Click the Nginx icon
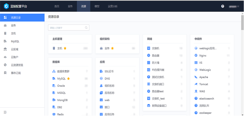 [x=196, y=55]
